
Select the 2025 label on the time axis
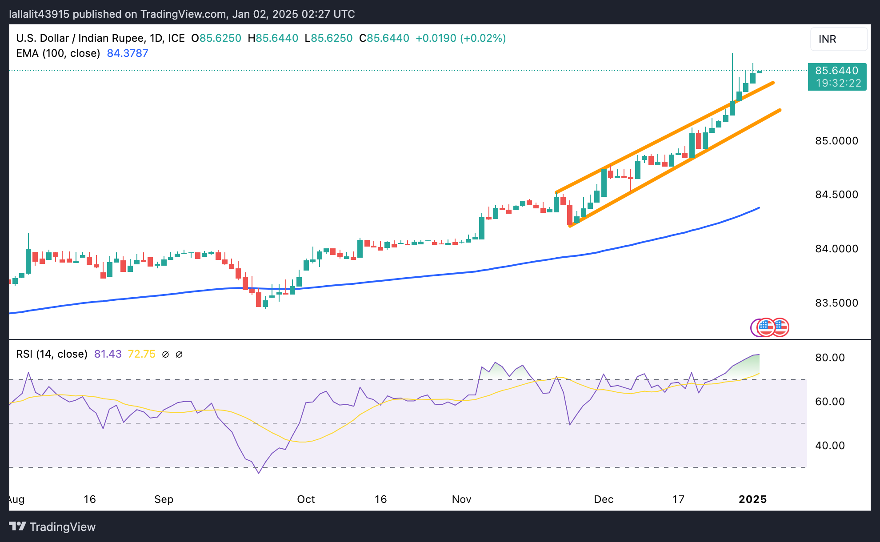coord(752,499)
